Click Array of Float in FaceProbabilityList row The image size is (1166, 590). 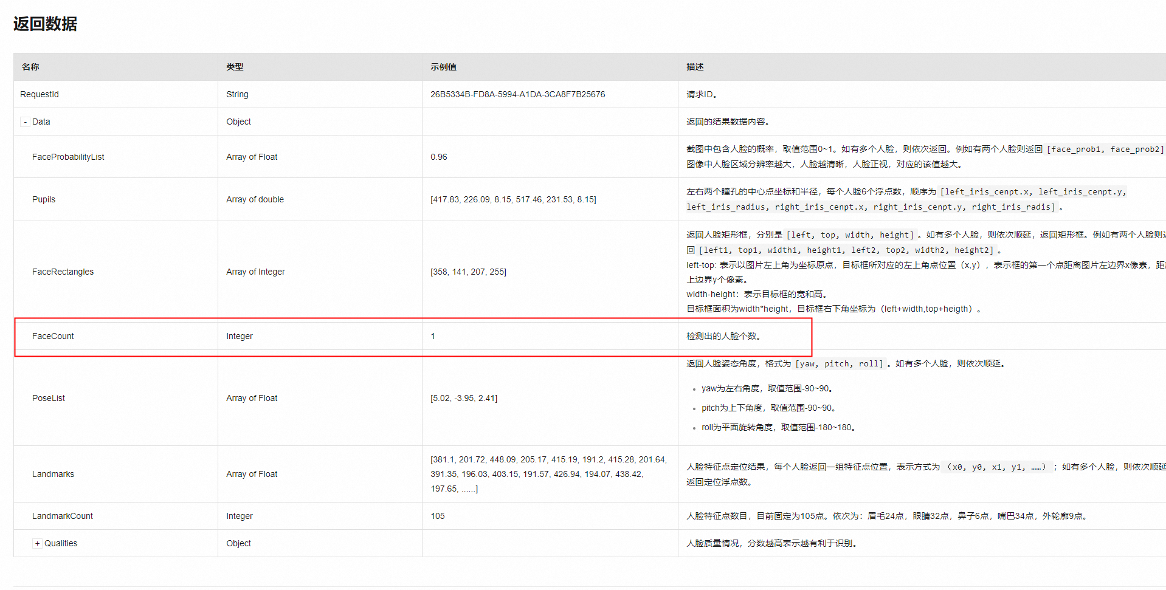(252, 157)
